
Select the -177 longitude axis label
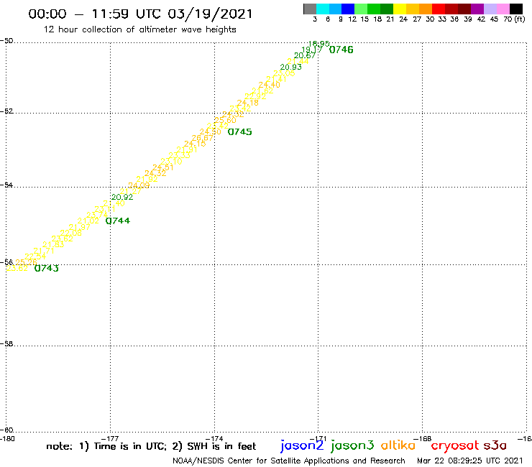click(x=110, y=439)
